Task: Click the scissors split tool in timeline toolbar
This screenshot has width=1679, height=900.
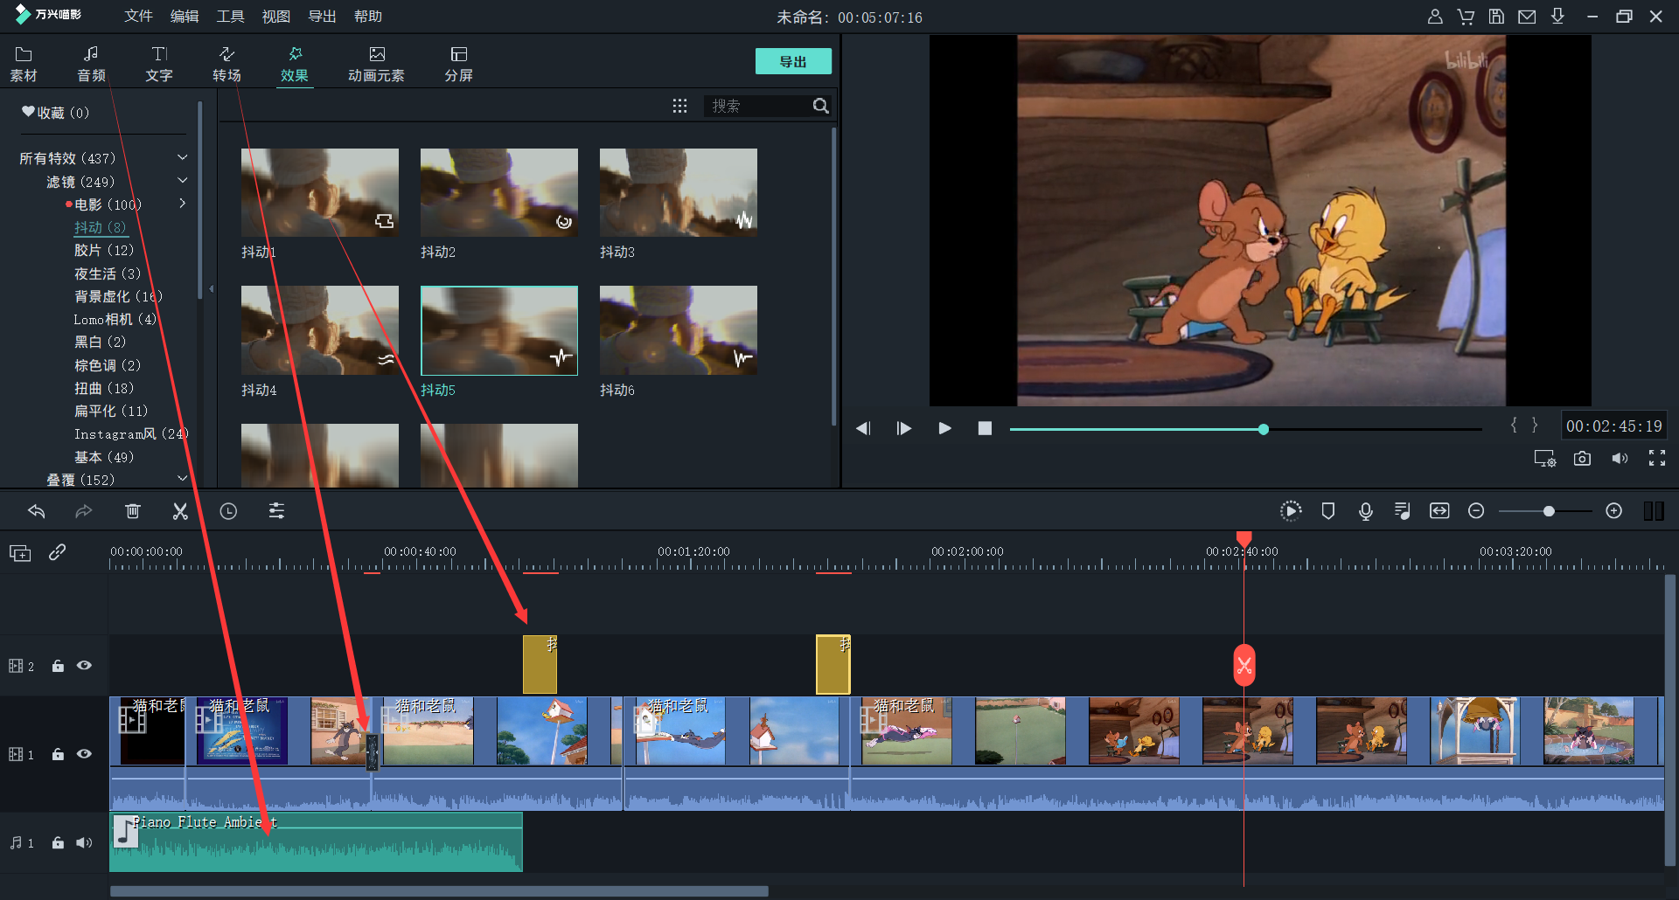Action: point(180,512)
